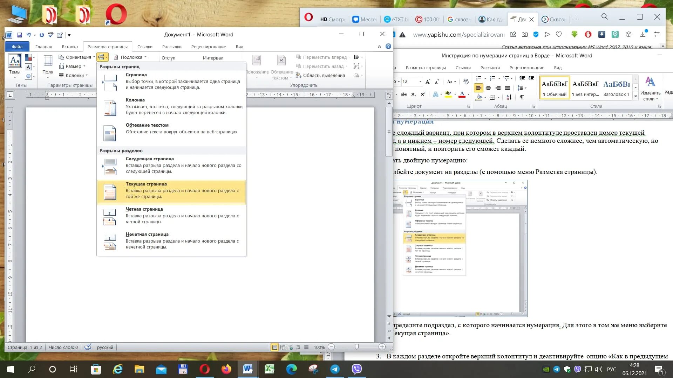Viewport: 673px width, 378px height.
Task: Click increase indent icon
Action: point(531,78)
